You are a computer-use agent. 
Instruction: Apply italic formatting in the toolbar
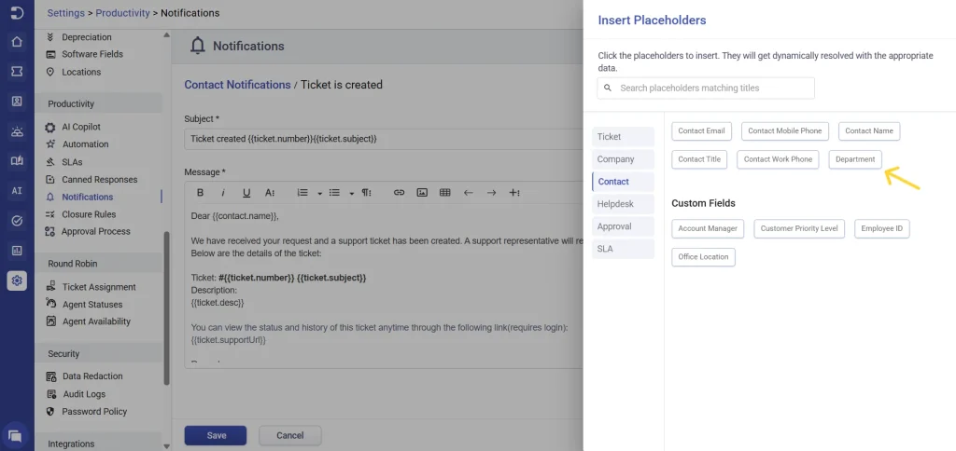(223, 193)
